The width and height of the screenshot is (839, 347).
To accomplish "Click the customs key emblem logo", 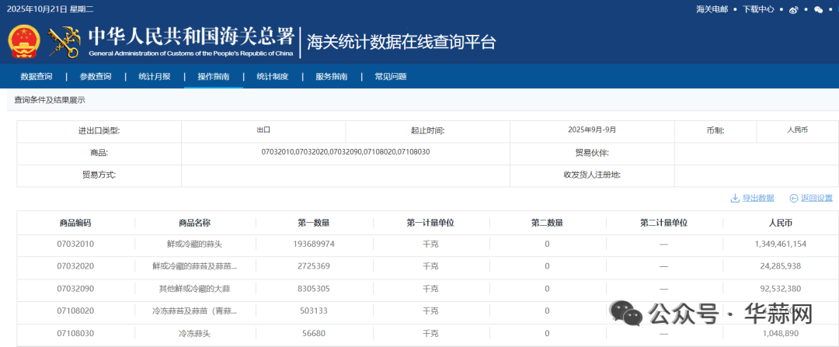I will [64, 43].
